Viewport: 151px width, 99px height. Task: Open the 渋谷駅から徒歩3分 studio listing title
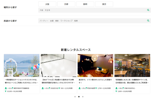[58, 81]
